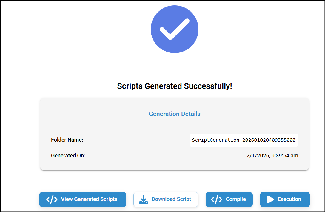Click the 'Generation Details' heading
Viewport: 325px width, 212px height.
[175, 114]
